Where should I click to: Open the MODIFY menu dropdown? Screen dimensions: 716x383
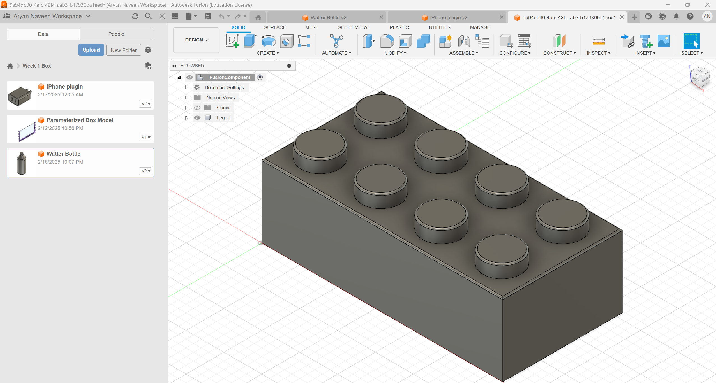tap(395, 53)
